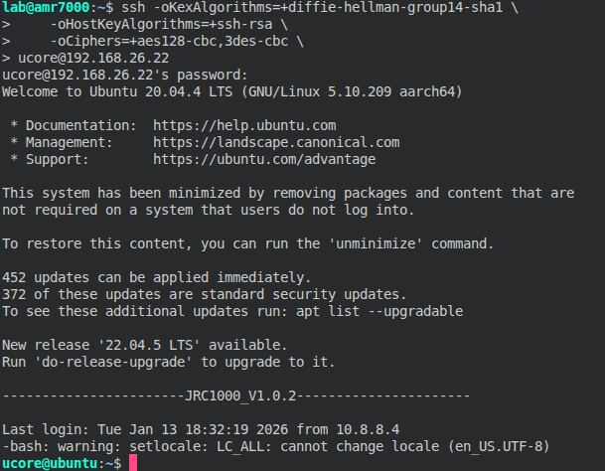This screenshot has width=605, height=471.
Task: Click the setlocale bash warning line
Action: 275,446
